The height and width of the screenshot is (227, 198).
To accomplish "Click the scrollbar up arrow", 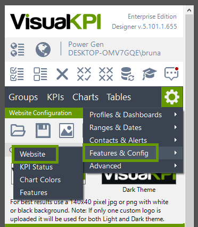I will click(189, 10).
